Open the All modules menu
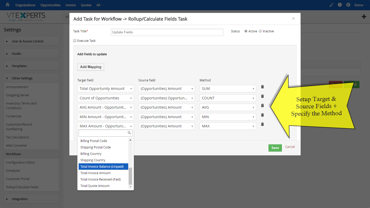 click(100, 5)
